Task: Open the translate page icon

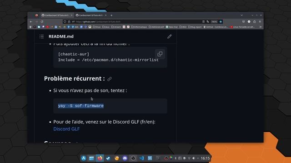Action: 208,22
